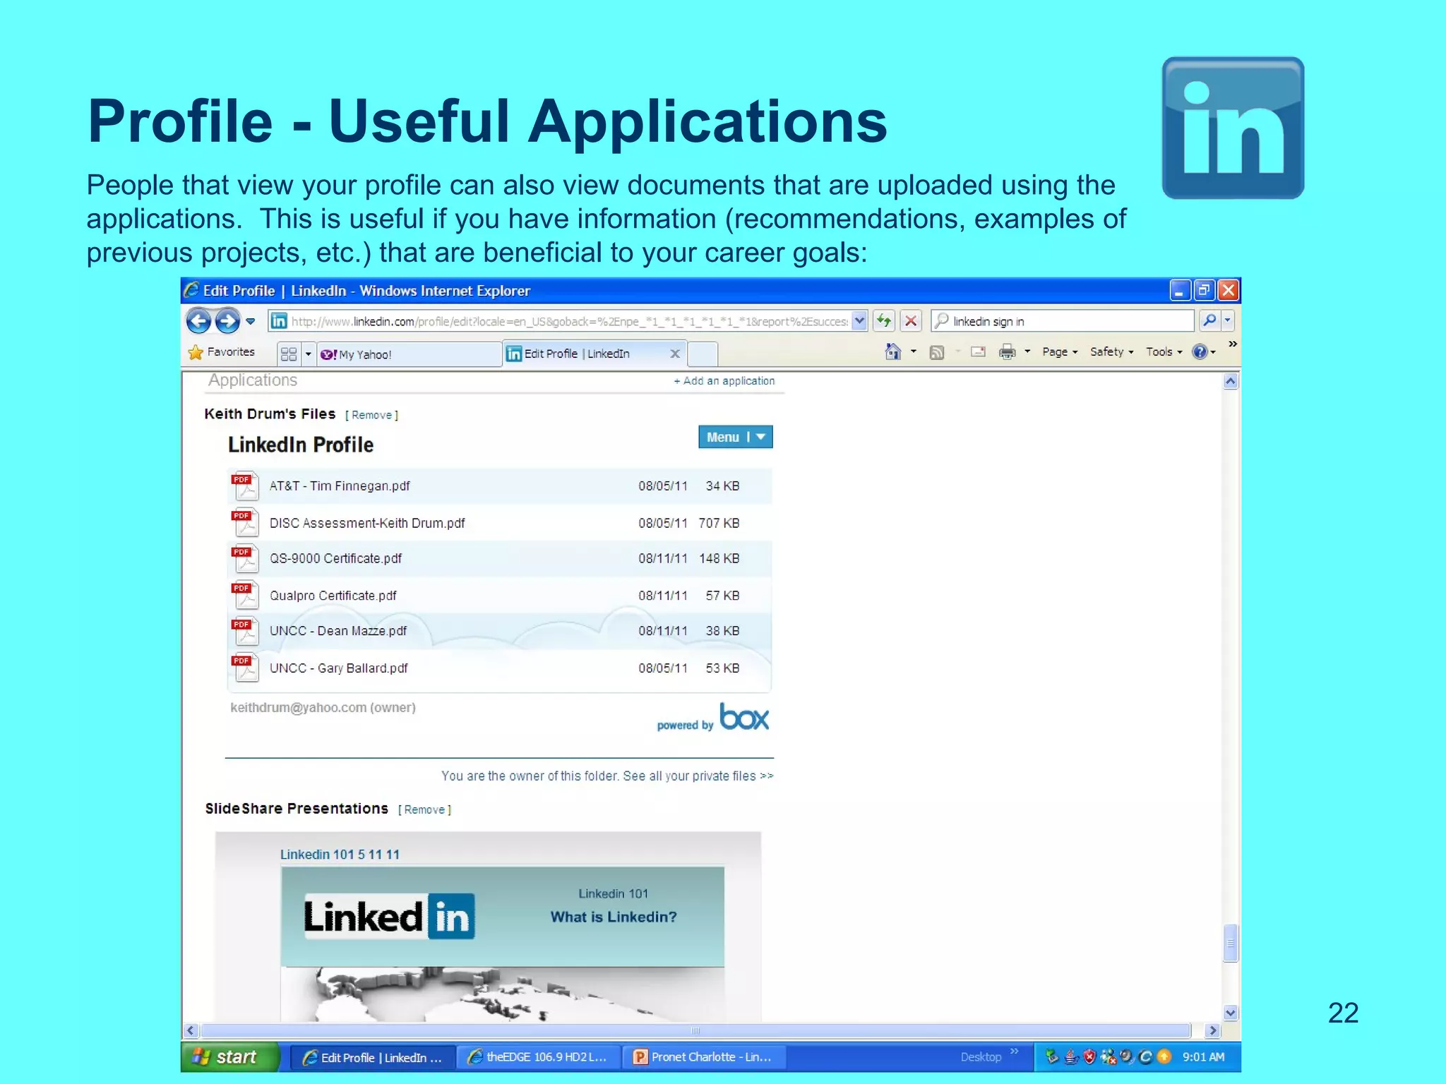Switch to theEDGE 106.9 HD2 taskbar item

tap(539, 1057)
